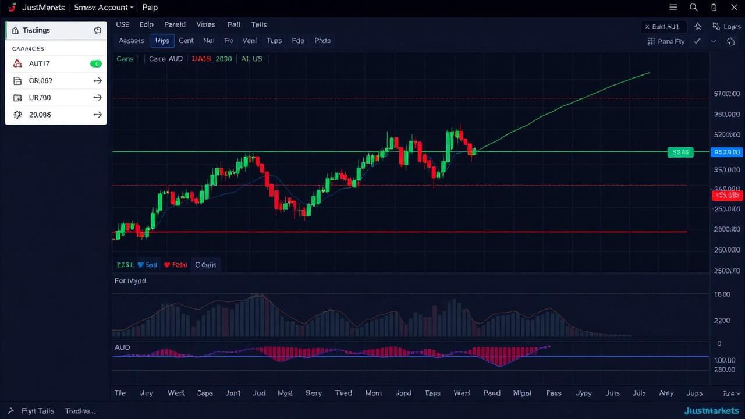
Task: Click the blue price label on the price axis
Action: click(x=727, y=152)
